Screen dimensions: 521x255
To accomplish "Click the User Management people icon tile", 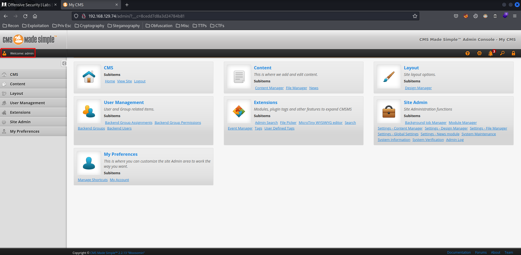I will tap(89, 111).
